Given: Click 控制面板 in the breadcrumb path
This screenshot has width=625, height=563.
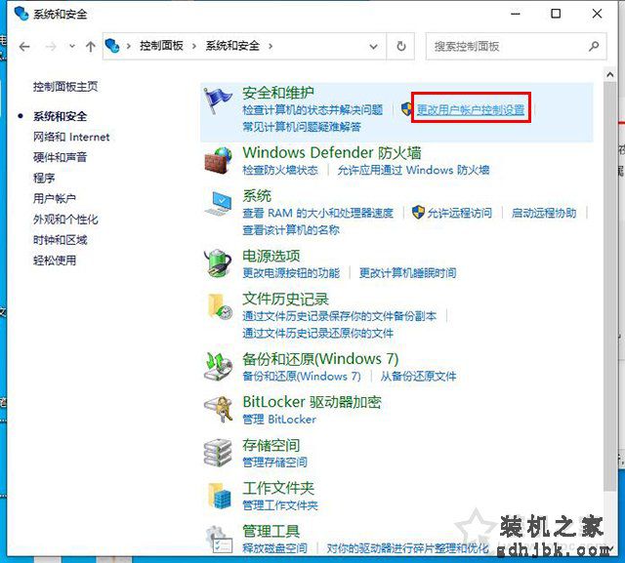Looking at the screenshot, I should pyautogui.click(x=161, y=46).
